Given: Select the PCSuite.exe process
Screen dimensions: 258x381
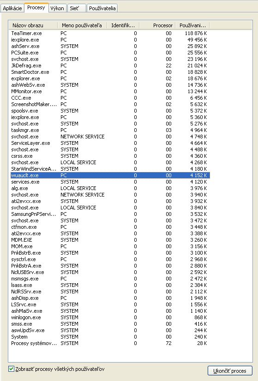Looking at the screenshot, I should pos(110,53).
